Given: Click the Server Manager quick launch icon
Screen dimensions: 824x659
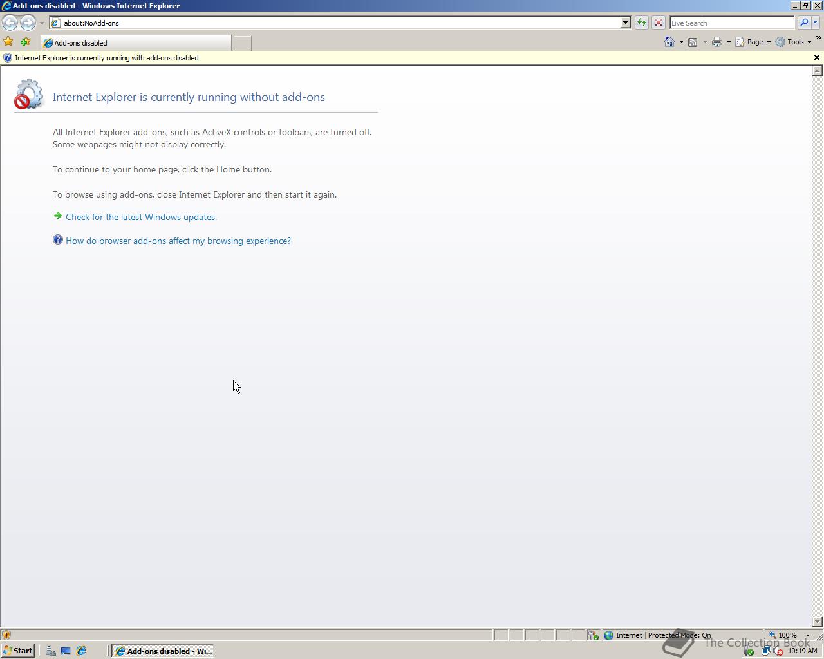Looking at the screenshot, I should click(x=51, y=651).
